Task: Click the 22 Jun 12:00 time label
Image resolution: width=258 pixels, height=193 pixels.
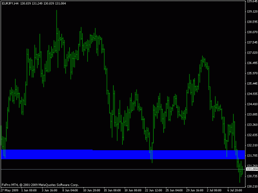Action: [154, 191]
